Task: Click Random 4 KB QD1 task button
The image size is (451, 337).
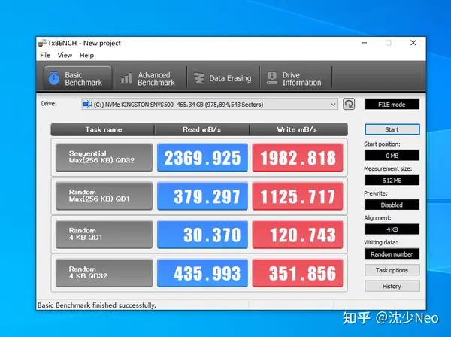Action: click(104, 234)
